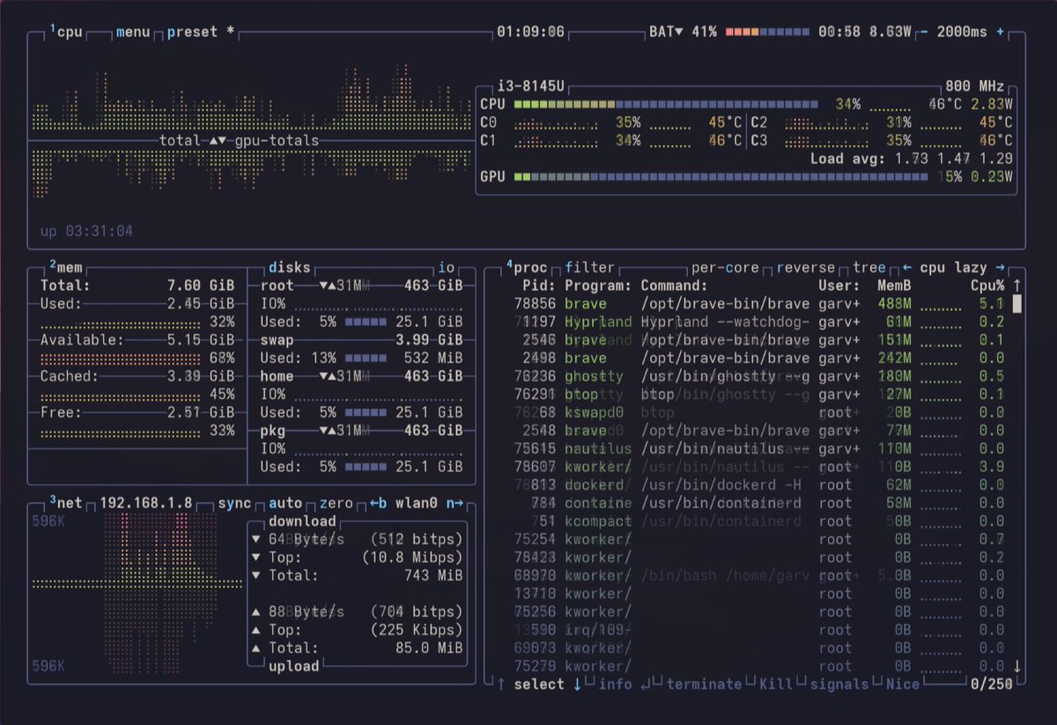
Task: Click the MemB column header
Action: [895, 285]
